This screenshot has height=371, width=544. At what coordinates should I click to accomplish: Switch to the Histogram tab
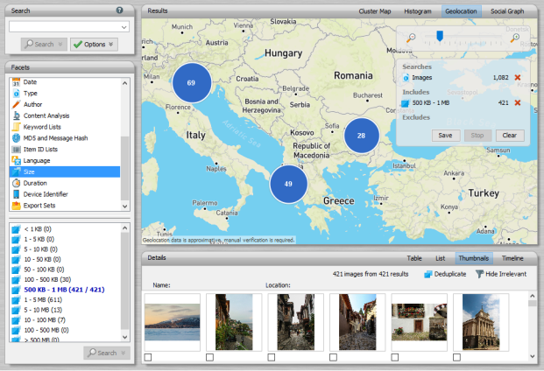(x=417, y=11)
